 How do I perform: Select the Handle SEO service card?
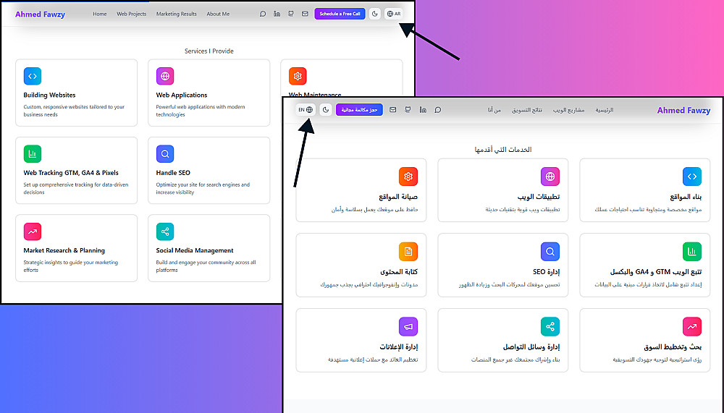(209, 170)
